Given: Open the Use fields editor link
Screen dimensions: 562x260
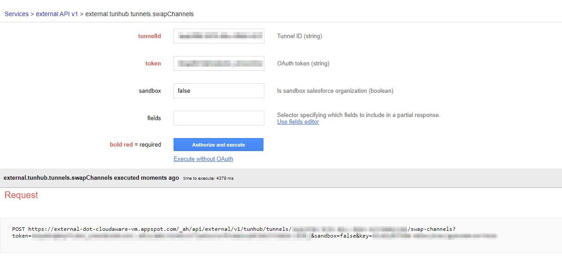Looking at the screenshot, I should tap(298, 122).
